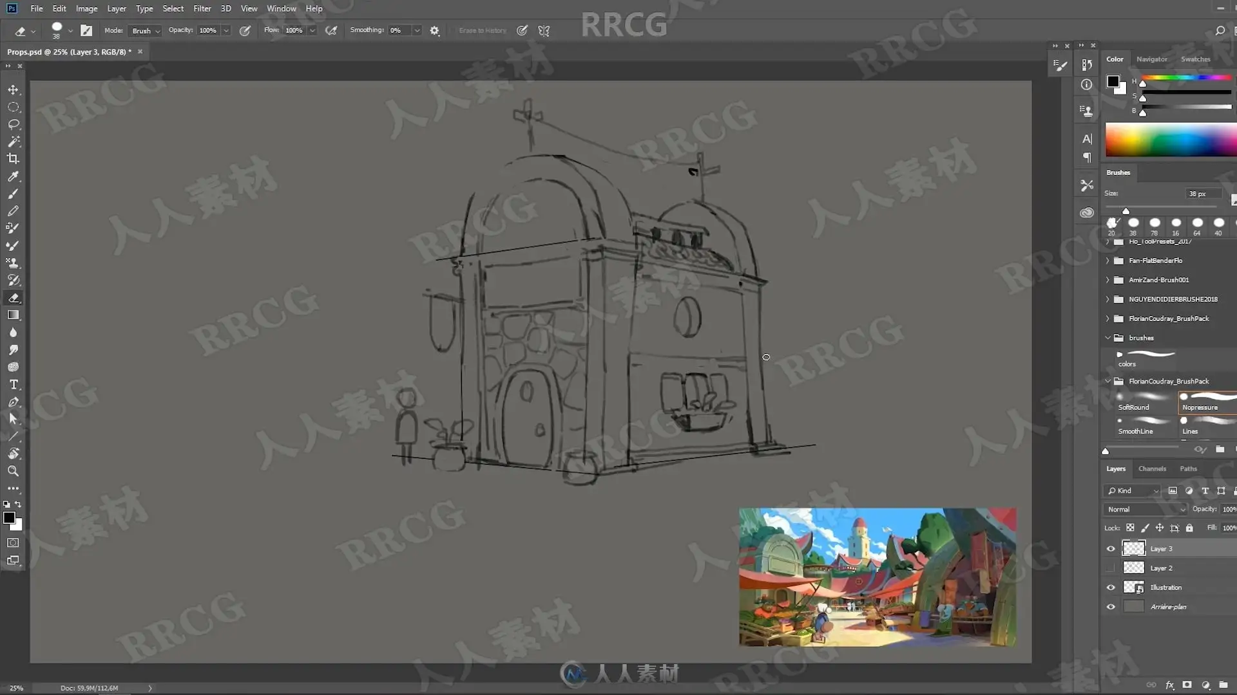Select the Clone Stamp tool

[x=13, y=263]
